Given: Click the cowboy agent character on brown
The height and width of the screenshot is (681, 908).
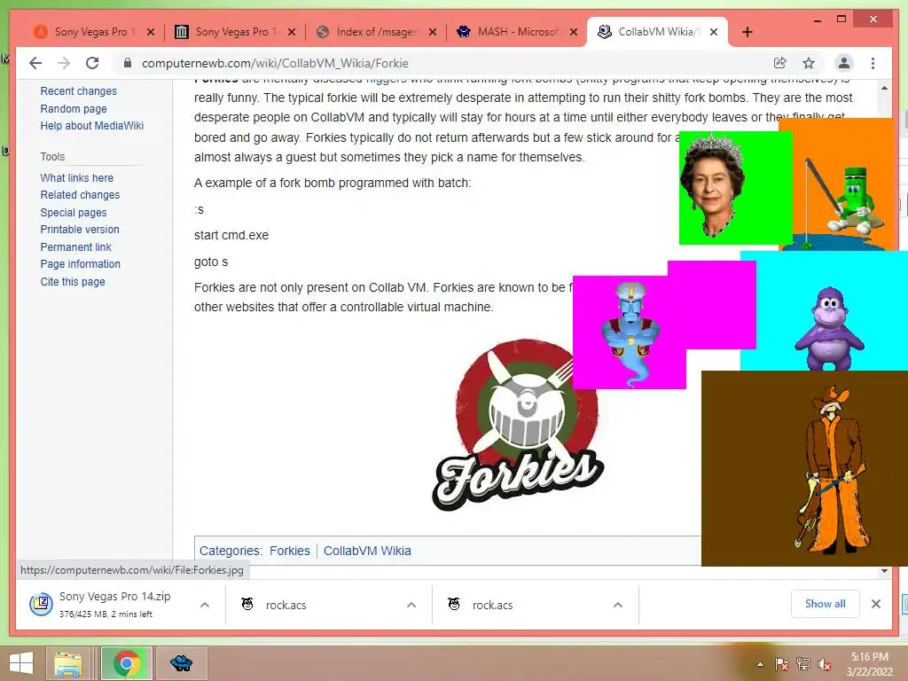Looking at the screenshot, I should (832, 469).
